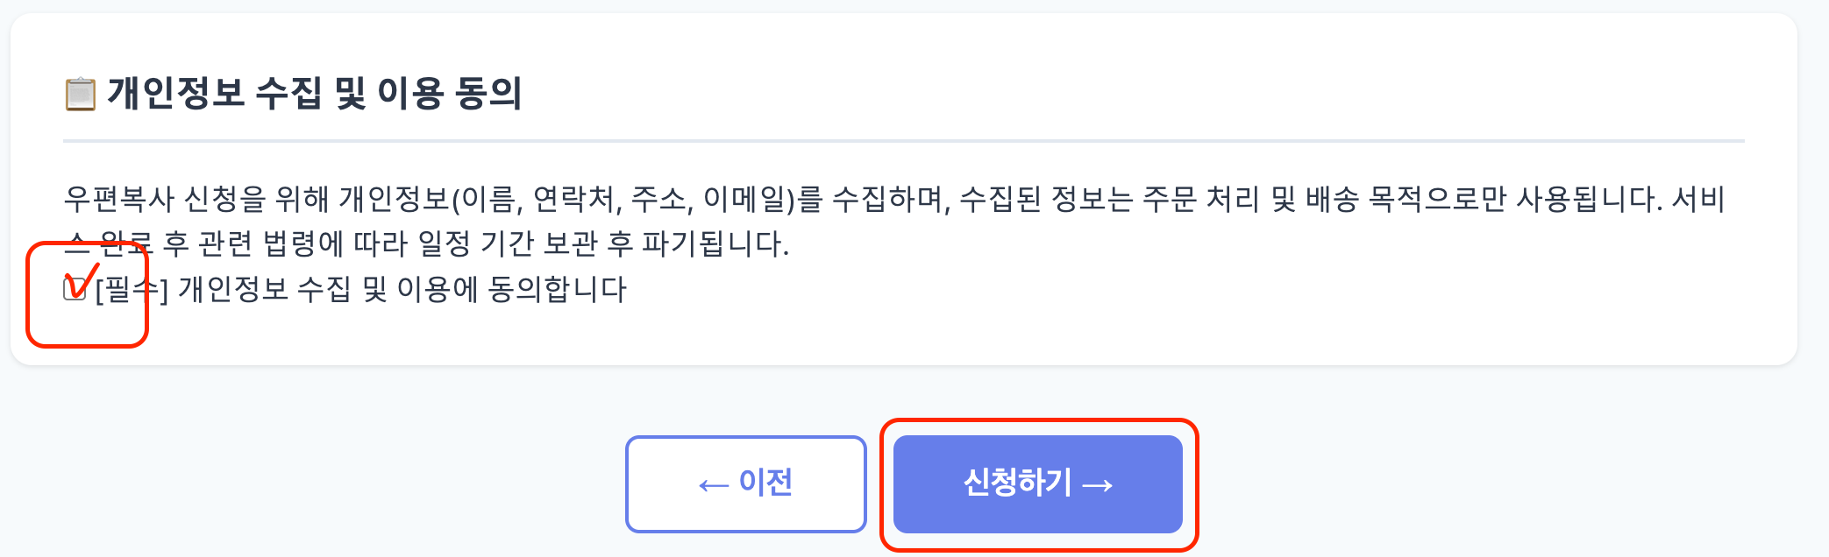
Task: Click the heading 개인정보 수집 및 이용 동의
Action: (x=314, y=93)
